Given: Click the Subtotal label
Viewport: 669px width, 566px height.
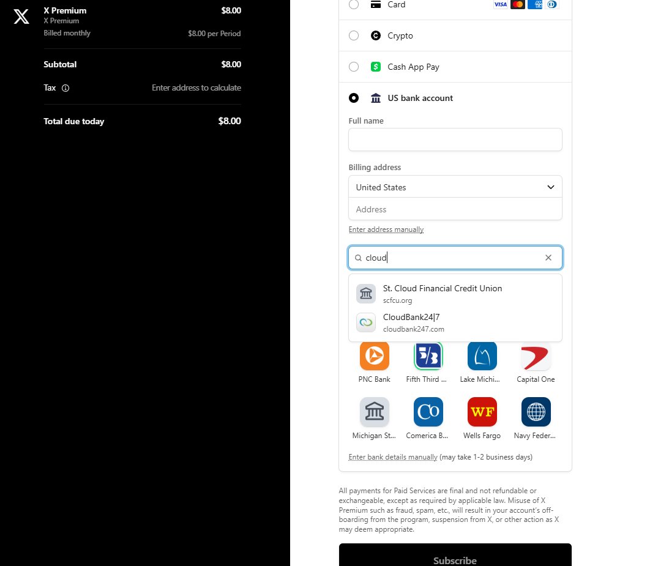Looking at the screenshot, I should click(60, 64).
